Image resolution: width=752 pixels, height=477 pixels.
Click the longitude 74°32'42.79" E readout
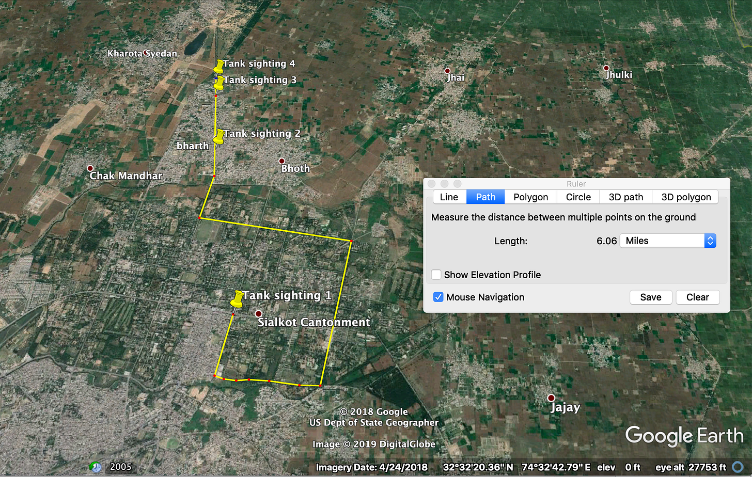(x=556, y=467)
